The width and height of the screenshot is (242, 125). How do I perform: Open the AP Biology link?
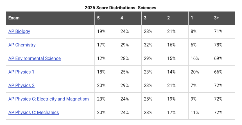pos(19,32)
